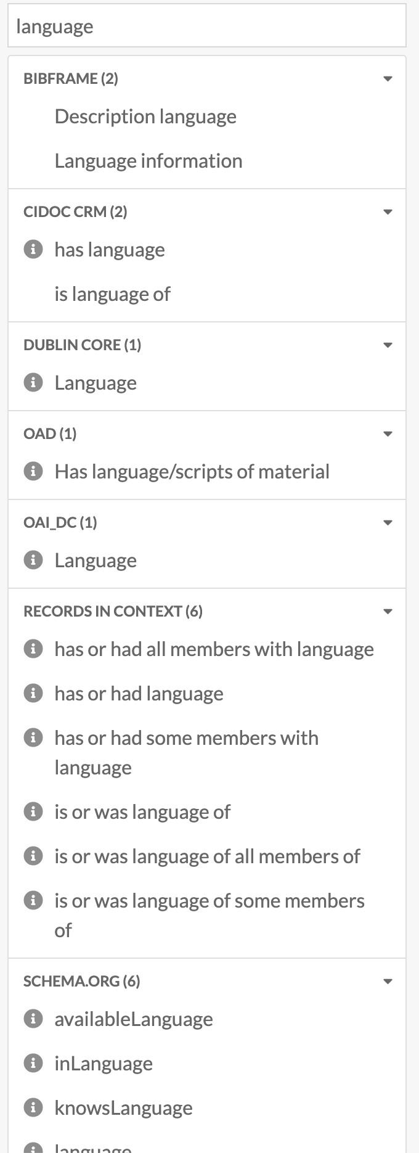Click info icon beside 'is or was language of'

pos(33,812)
